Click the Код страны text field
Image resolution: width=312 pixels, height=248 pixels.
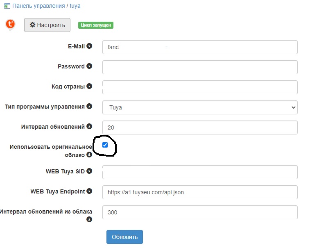coord(200,87)
